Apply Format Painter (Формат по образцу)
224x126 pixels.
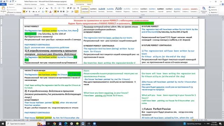[x=14, y=12]
